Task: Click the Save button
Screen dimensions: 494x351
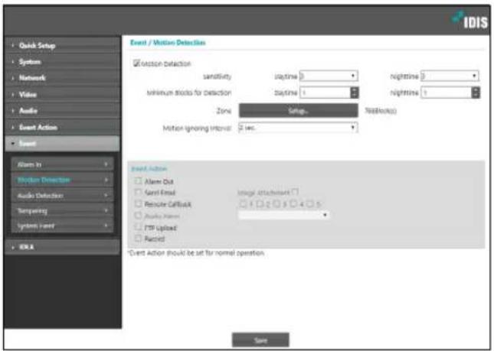Action: pos(260,340)
